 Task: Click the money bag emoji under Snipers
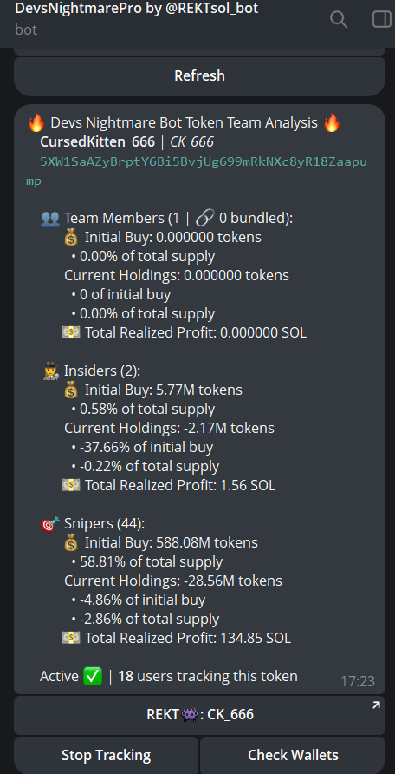tap(71, 543)
